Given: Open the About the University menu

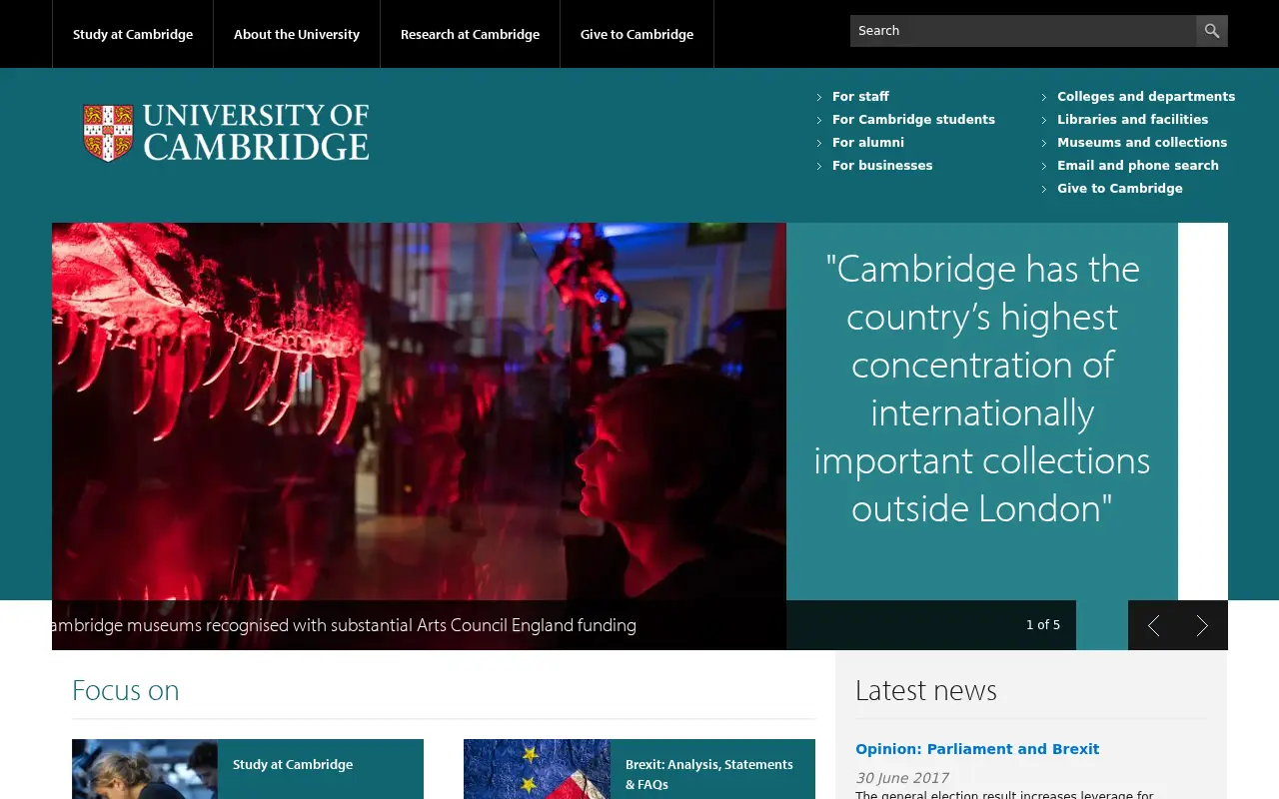Looking at the screenshot, I should coord(297,34).
